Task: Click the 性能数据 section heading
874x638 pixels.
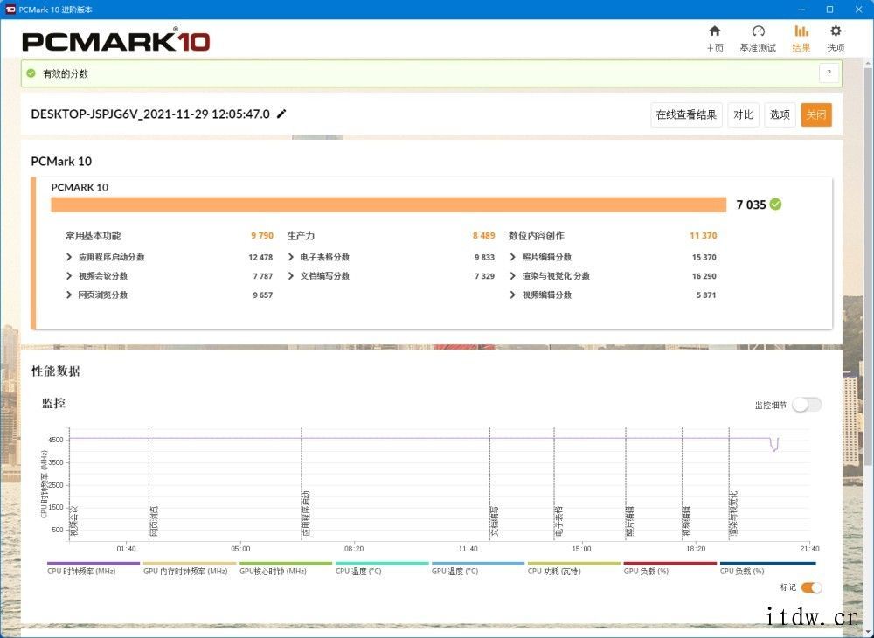Action: (x=56, y=371)
